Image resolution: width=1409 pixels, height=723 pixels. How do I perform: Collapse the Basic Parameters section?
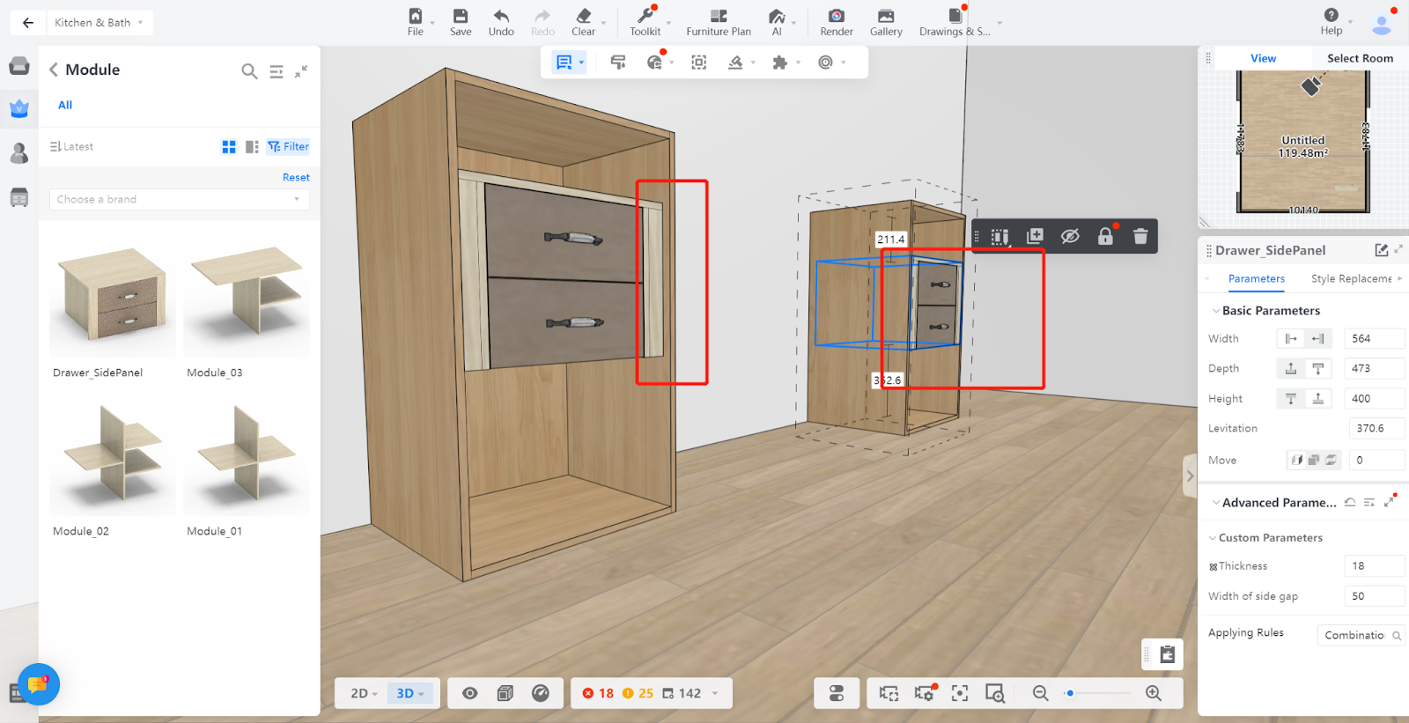1216,311
